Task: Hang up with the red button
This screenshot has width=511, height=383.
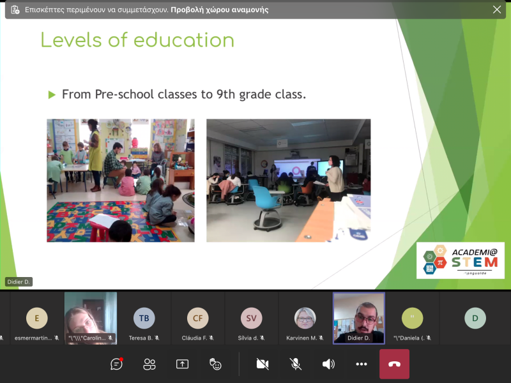Action: [x=394, y=364]
